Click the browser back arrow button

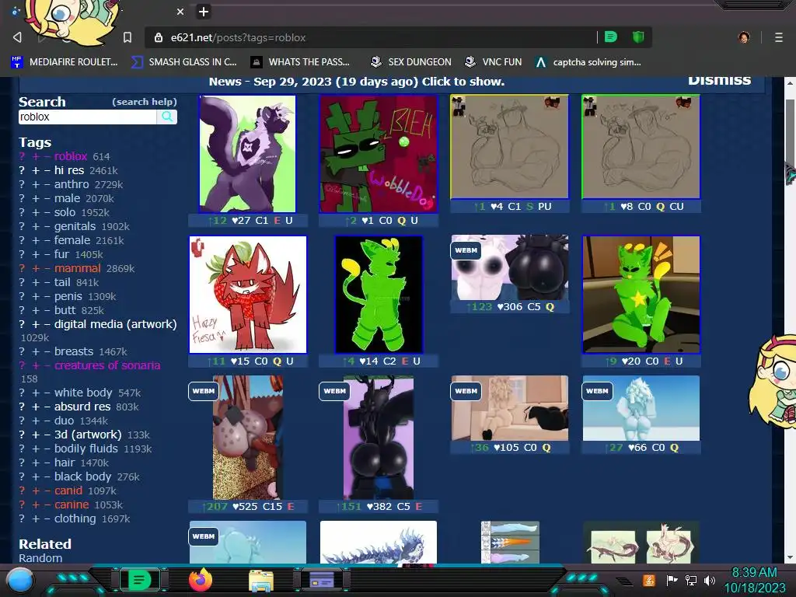pyautogui.click(x=17, y=37)
